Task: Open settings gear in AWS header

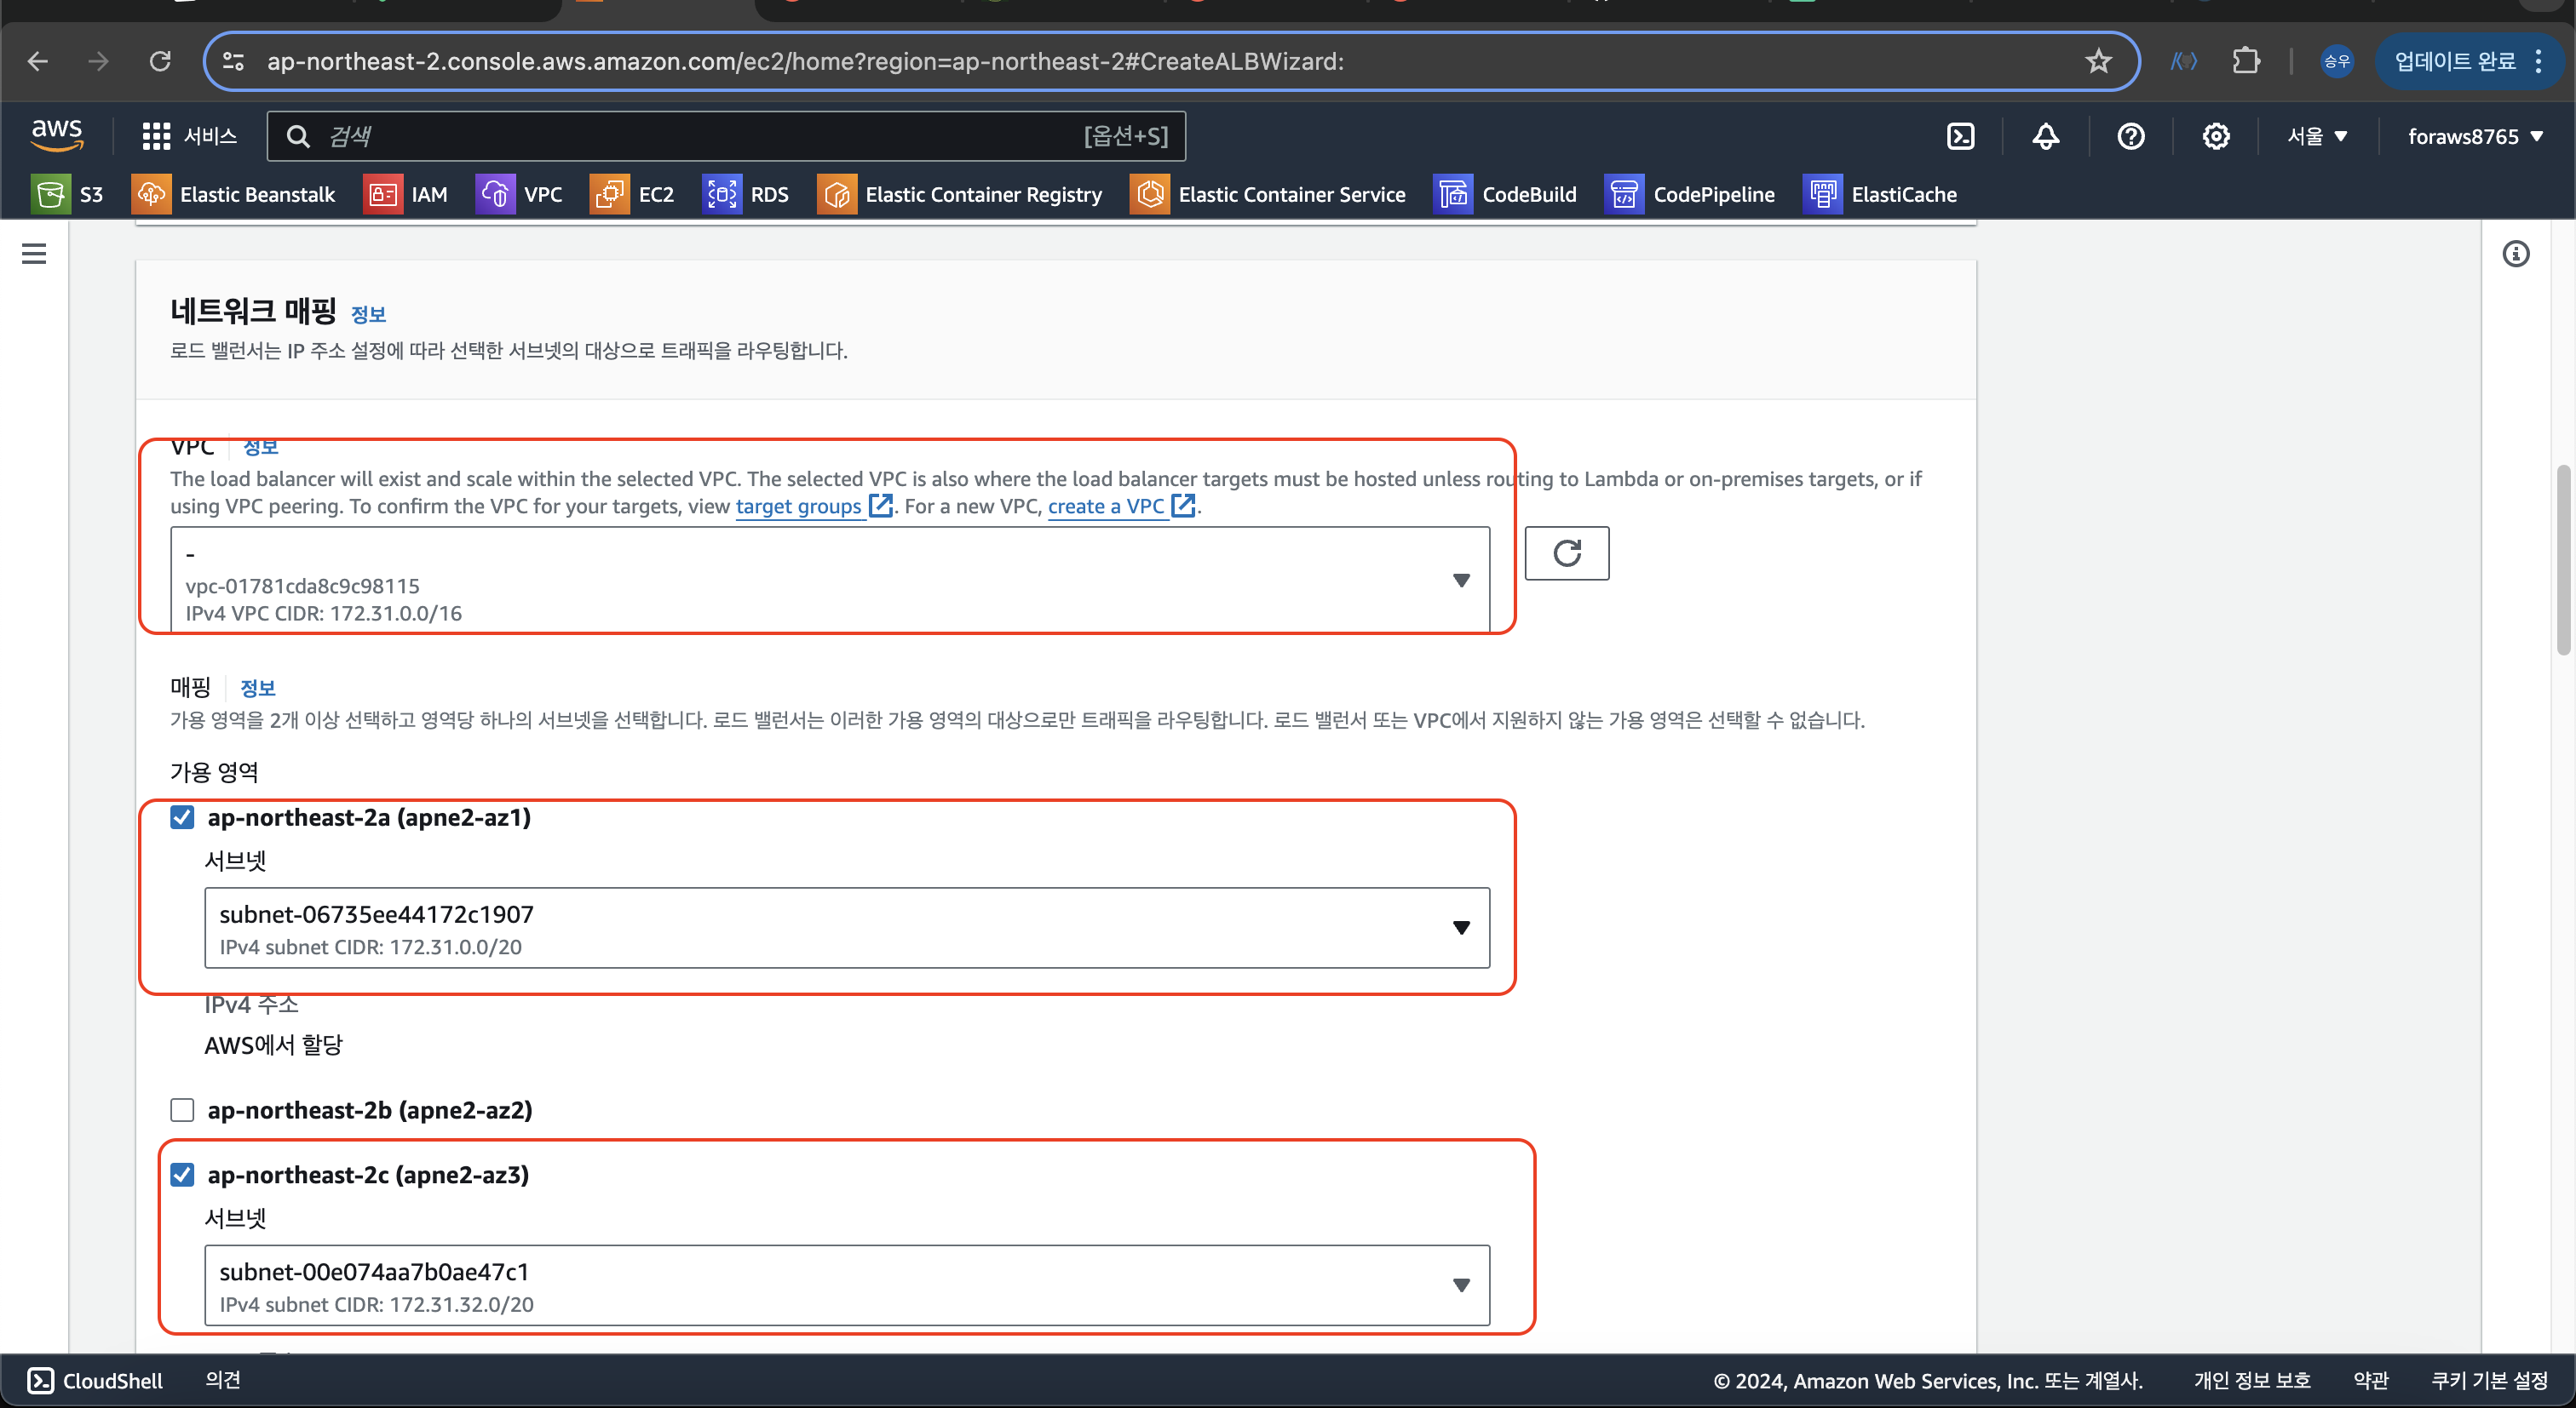Action: tap(2215, 136)
